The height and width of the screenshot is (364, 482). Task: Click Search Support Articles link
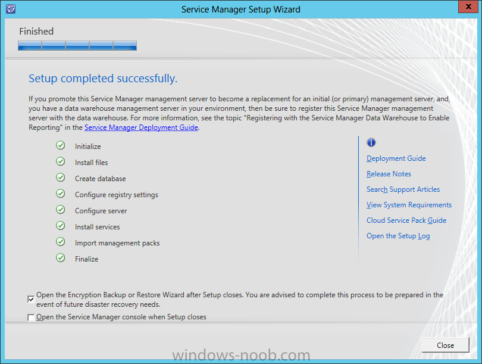403,189
